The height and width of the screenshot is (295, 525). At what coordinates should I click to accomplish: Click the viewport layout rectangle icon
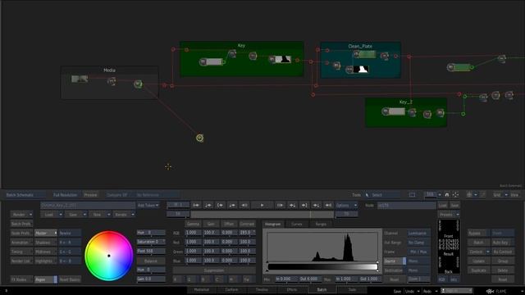click(412, 195)
